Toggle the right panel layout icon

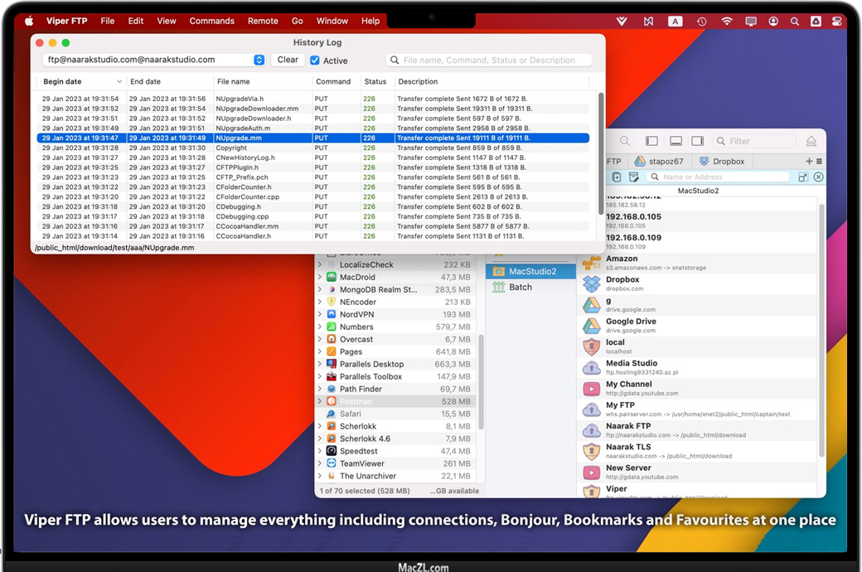(x=698, y=142)
